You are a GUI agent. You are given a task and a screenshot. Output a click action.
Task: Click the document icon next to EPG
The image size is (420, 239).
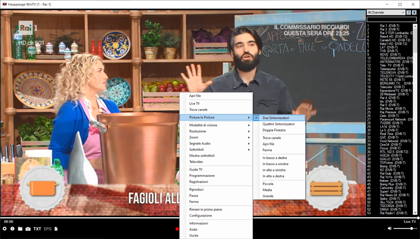tap(56, 229)
